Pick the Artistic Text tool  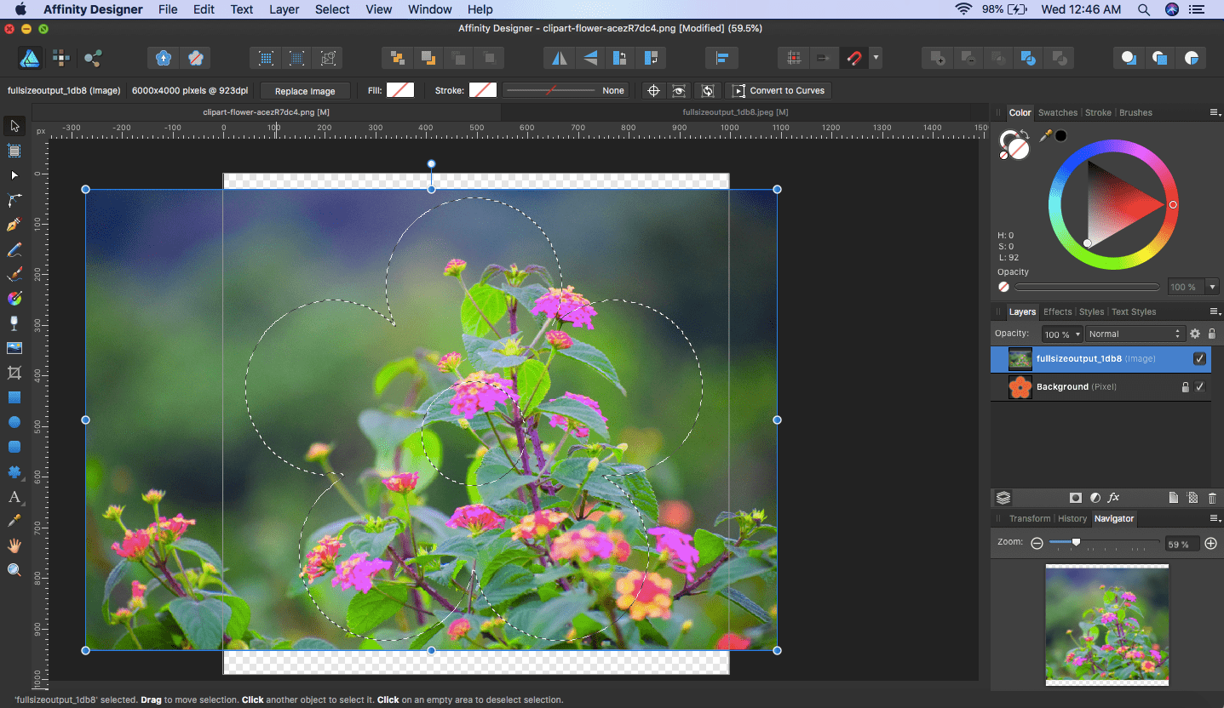pos(14,497)
